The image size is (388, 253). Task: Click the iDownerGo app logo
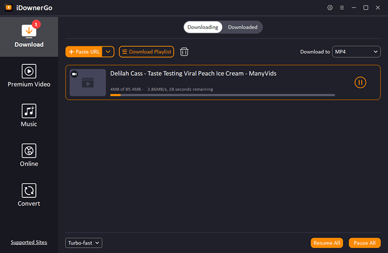point(9,8)
